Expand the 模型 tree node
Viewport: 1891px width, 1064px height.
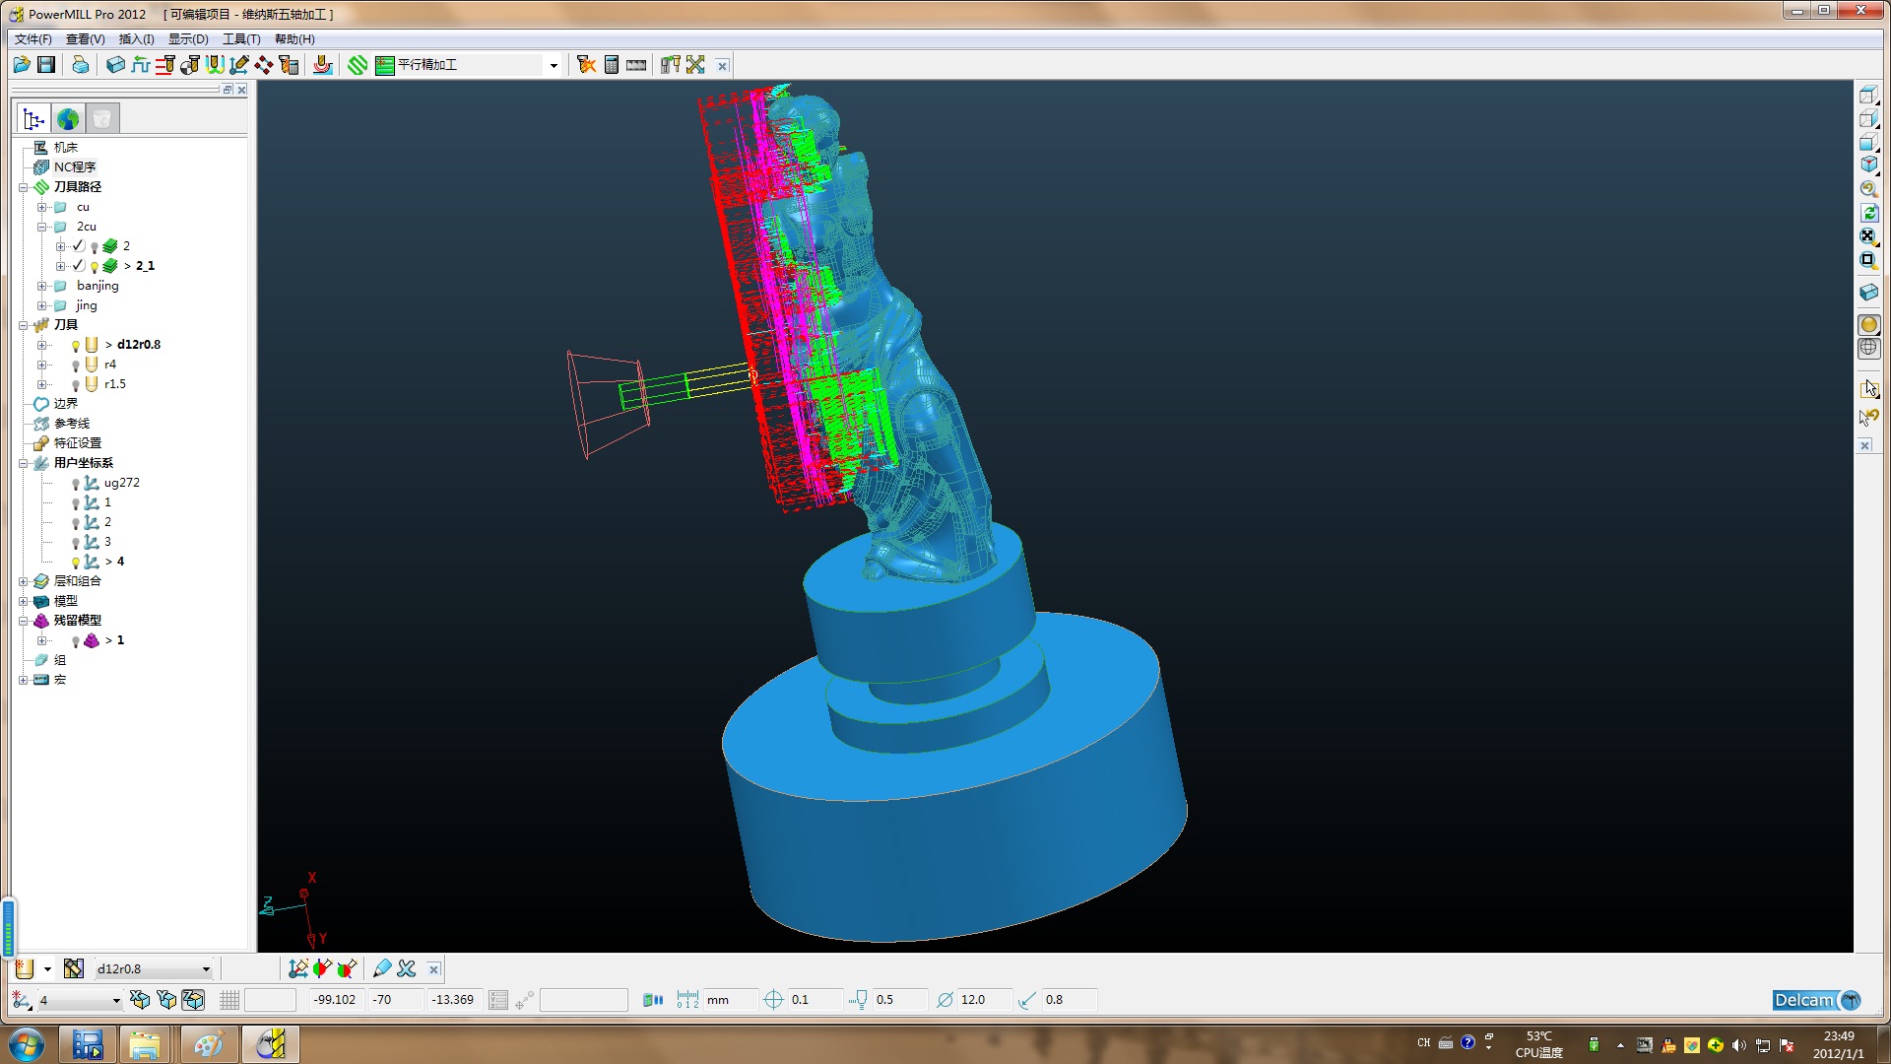pos(23,601)
